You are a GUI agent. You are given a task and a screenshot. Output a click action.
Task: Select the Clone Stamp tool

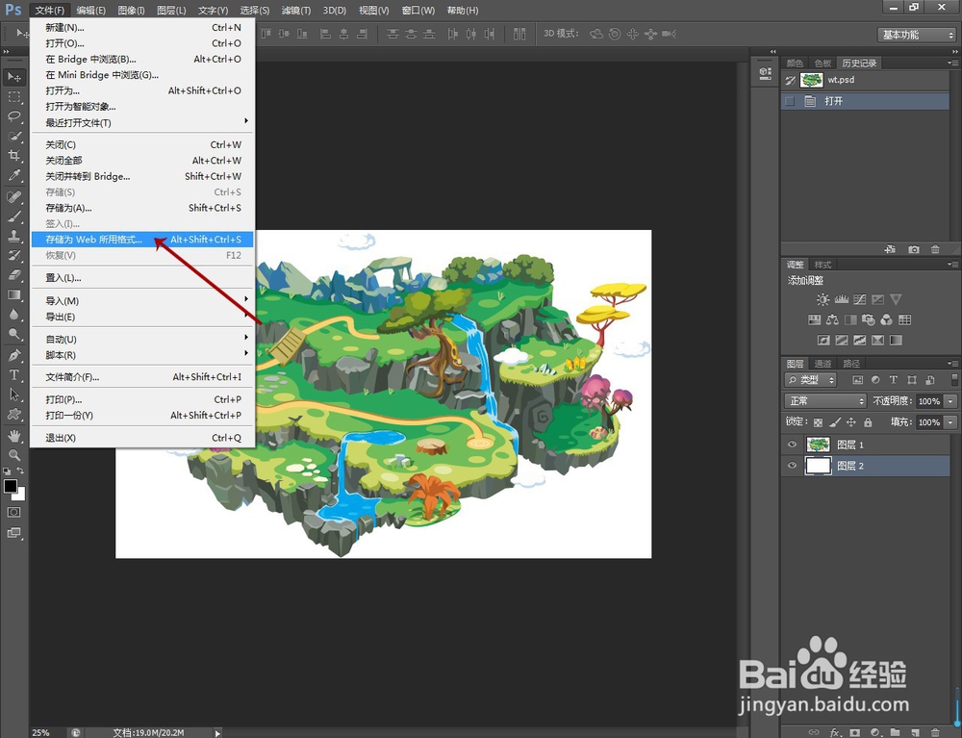pos(14,236)
